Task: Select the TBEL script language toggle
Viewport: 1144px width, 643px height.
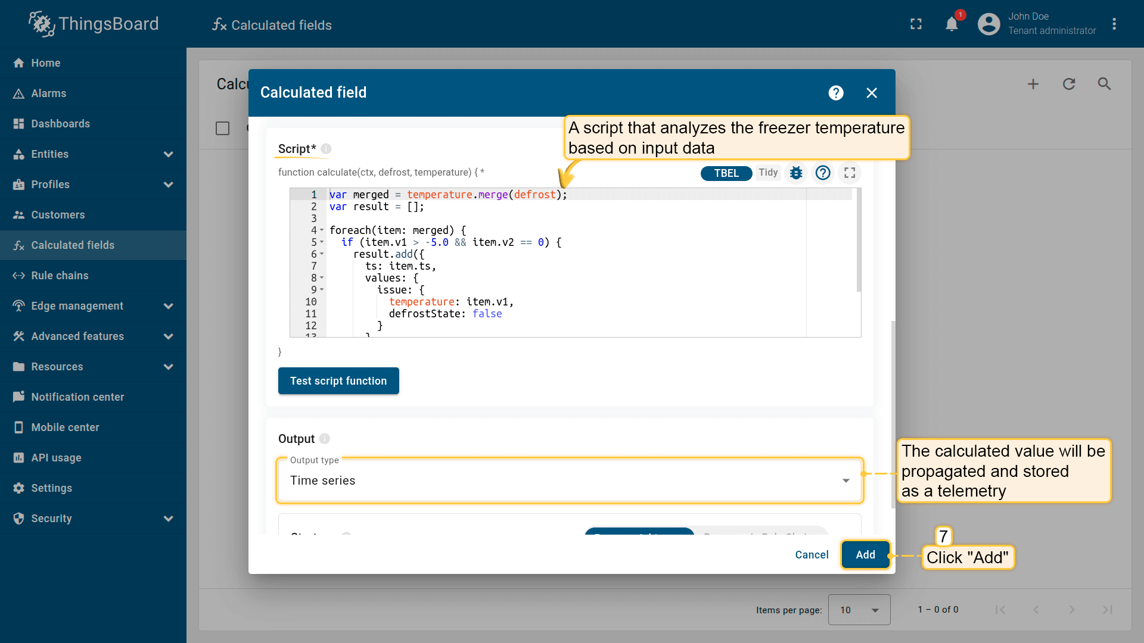Action: [726, 173]
